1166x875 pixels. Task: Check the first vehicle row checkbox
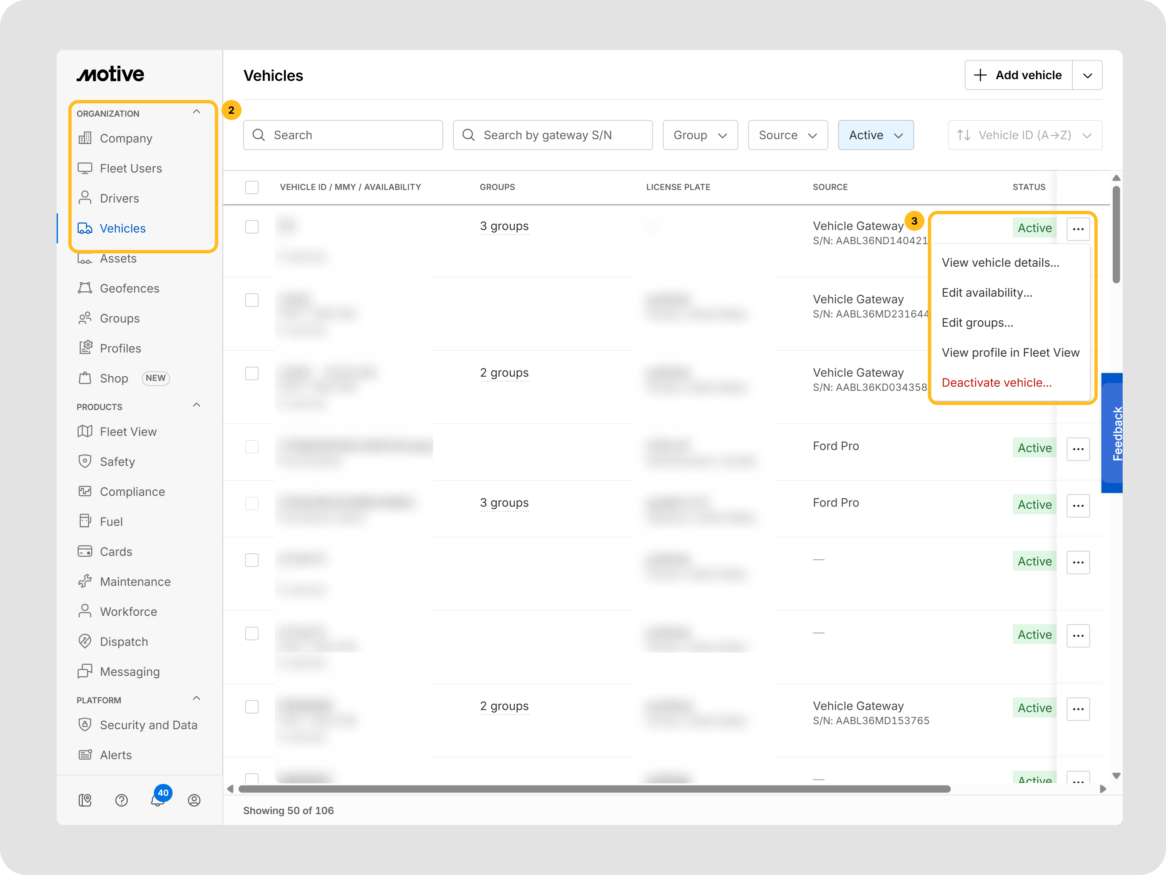pos(252,227)
